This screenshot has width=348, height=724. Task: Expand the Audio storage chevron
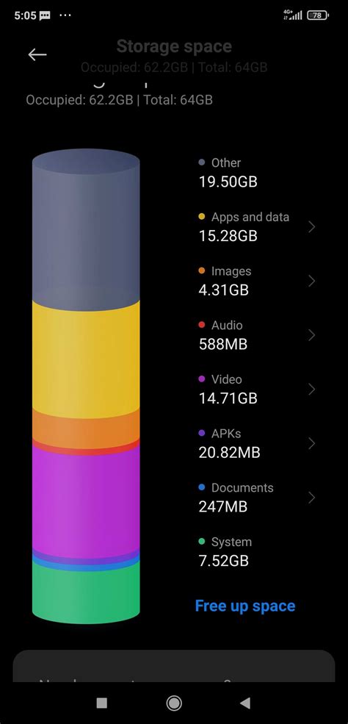tap(311, 335)
